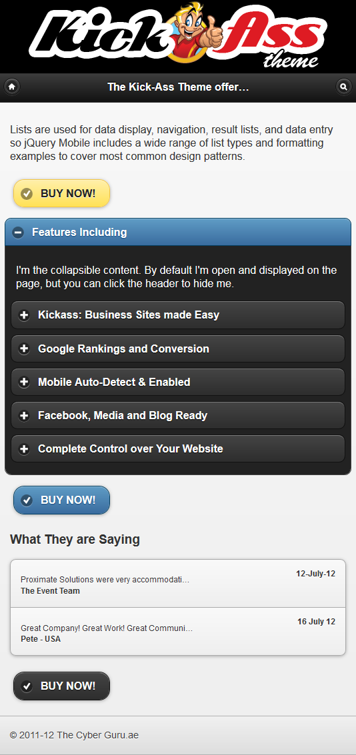Click the Kick-Ass theme logo
356x755 pixels.
[x=178, y=35]
